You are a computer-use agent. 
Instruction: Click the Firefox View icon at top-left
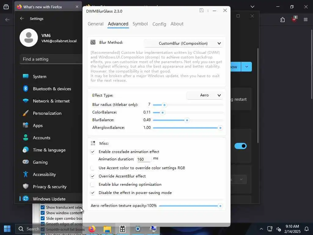coord(6,7)
